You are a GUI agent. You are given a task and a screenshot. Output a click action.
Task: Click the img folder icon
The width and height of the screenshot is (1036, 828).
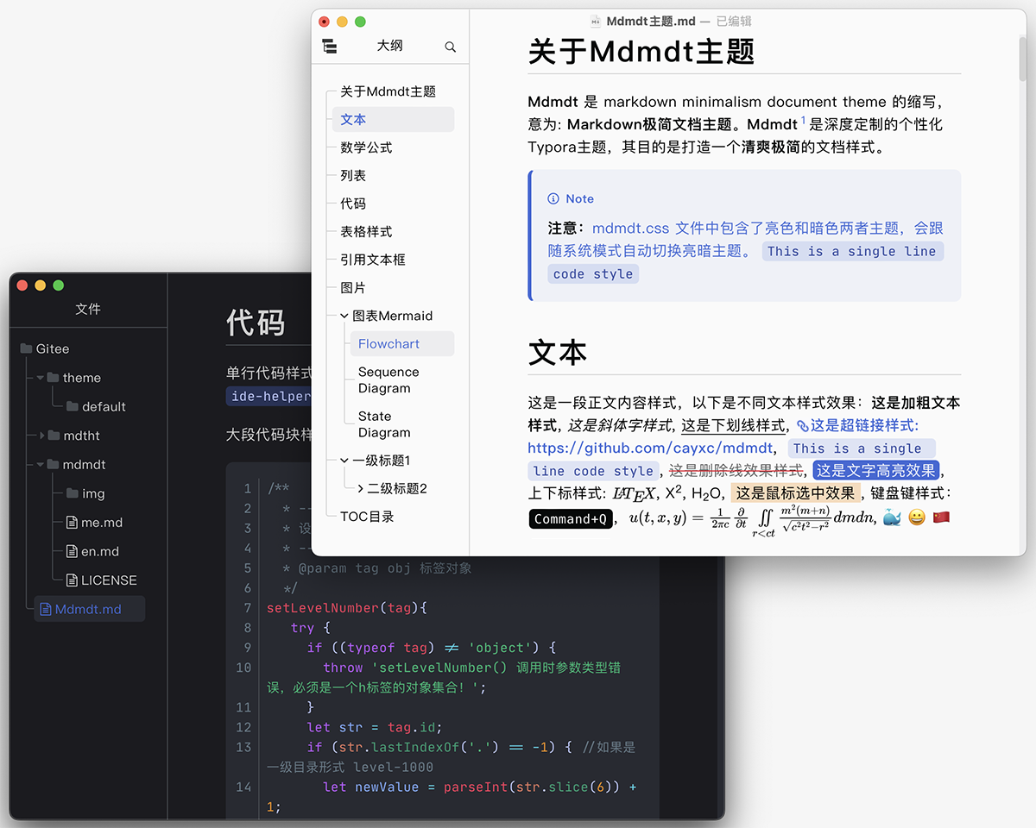(x=73, y=493)
